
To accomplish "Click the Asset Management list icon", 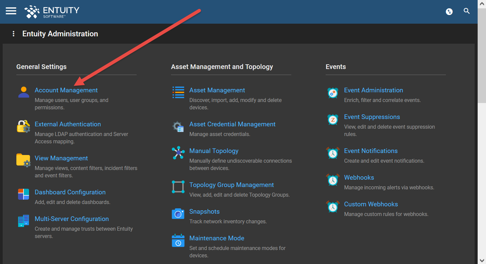I will point(178,92).
